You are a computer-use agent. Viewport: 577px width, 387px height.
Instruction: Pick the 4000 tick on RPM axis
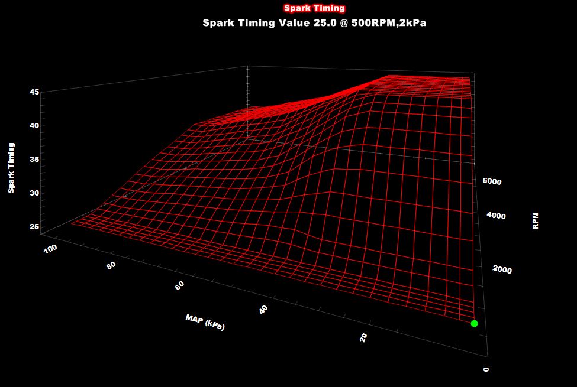496,216
